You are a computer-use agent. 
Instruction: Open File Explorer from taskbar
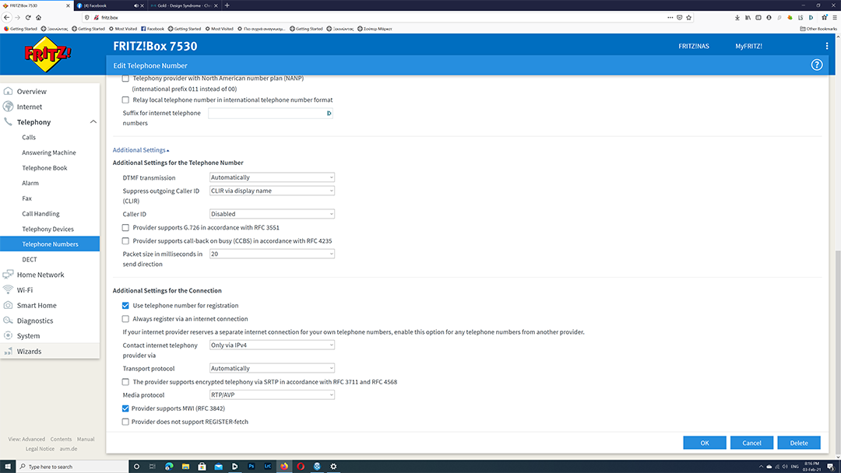pos(185,466)
